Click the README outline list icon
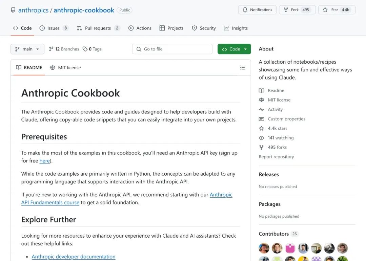 point(242,68)
